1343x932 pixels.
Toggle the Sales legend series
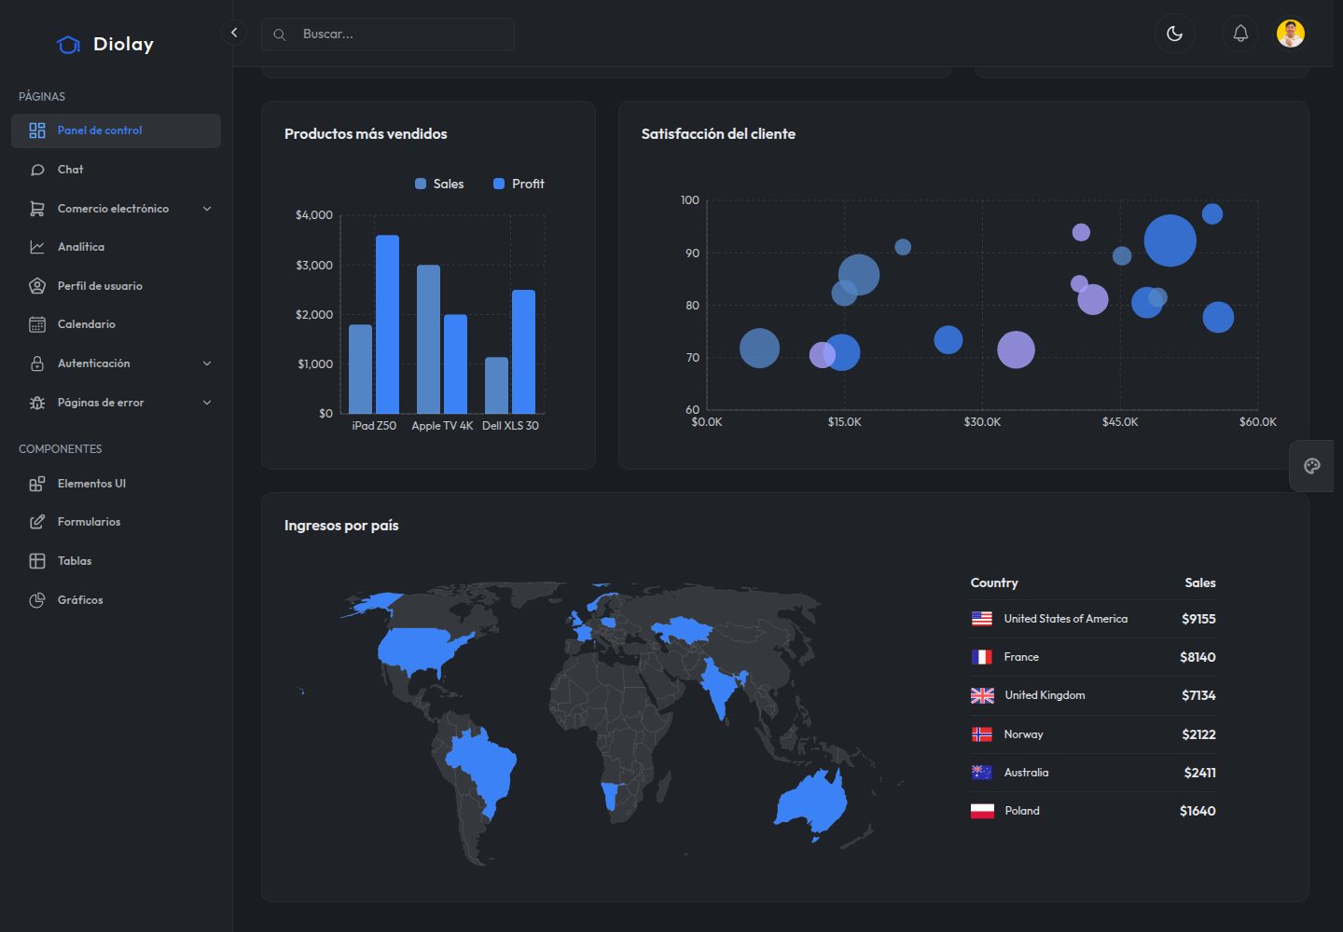(x=439, y=184)
